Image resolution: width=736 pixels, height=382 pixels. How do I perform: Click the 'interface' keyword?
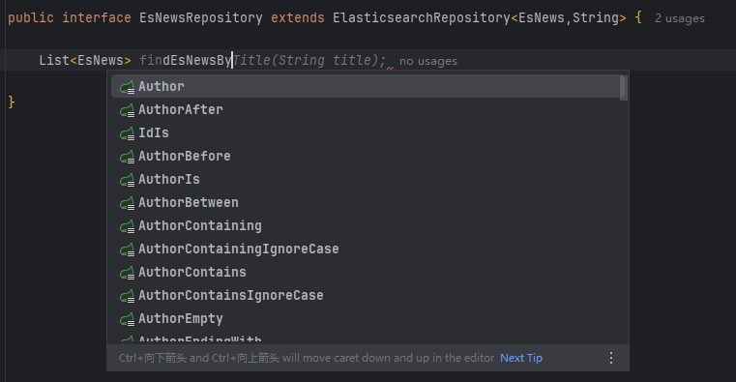point(97,17)
